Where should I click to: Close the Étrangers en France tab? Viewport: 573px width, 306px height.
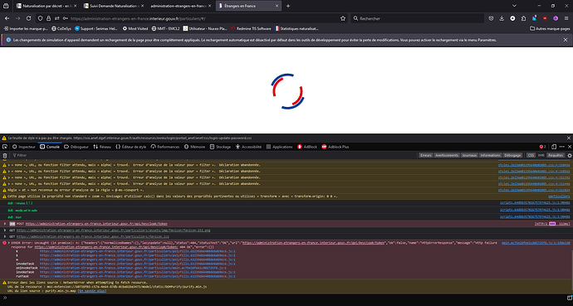coord(277,6)
